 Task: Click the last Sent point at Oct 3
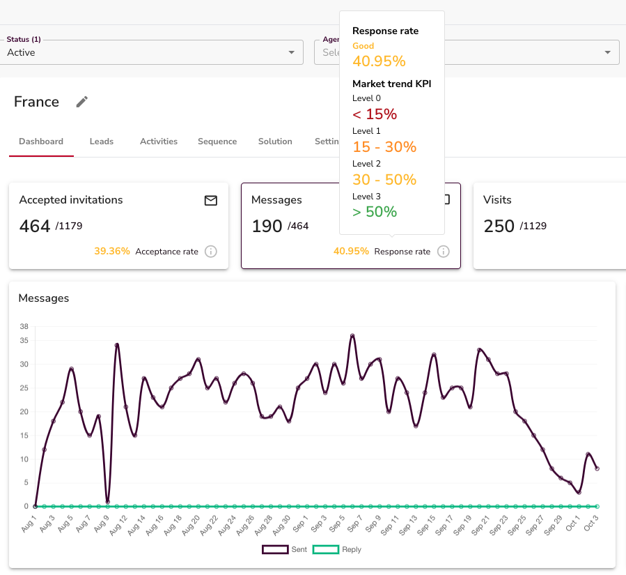point(597,468)
